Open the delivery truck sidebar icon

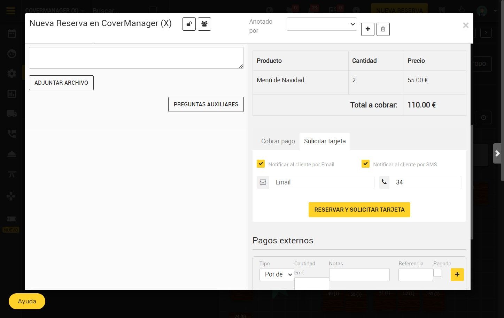pos(12,114)
